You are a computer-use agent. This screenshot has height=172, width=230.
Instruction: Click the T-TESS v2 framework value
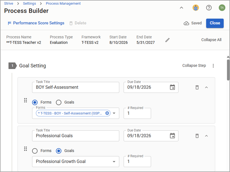pyautogui.click(x=90, y=42)
